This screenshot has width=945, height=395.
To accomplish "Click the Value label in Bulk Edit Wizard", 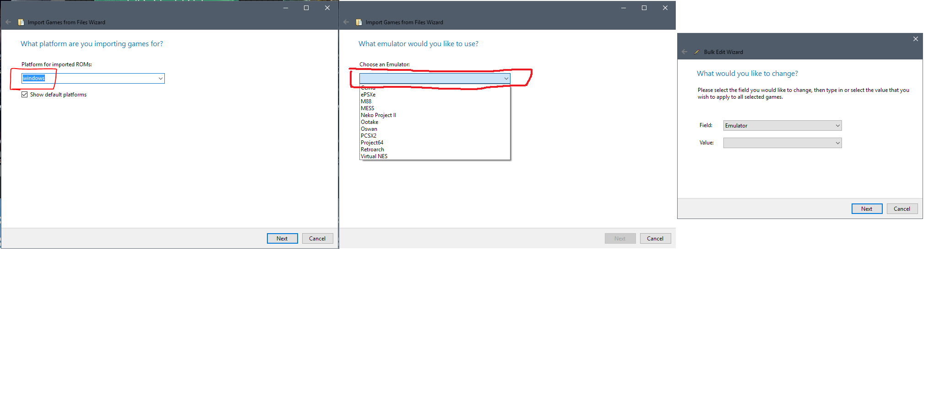I will (706, 143).
